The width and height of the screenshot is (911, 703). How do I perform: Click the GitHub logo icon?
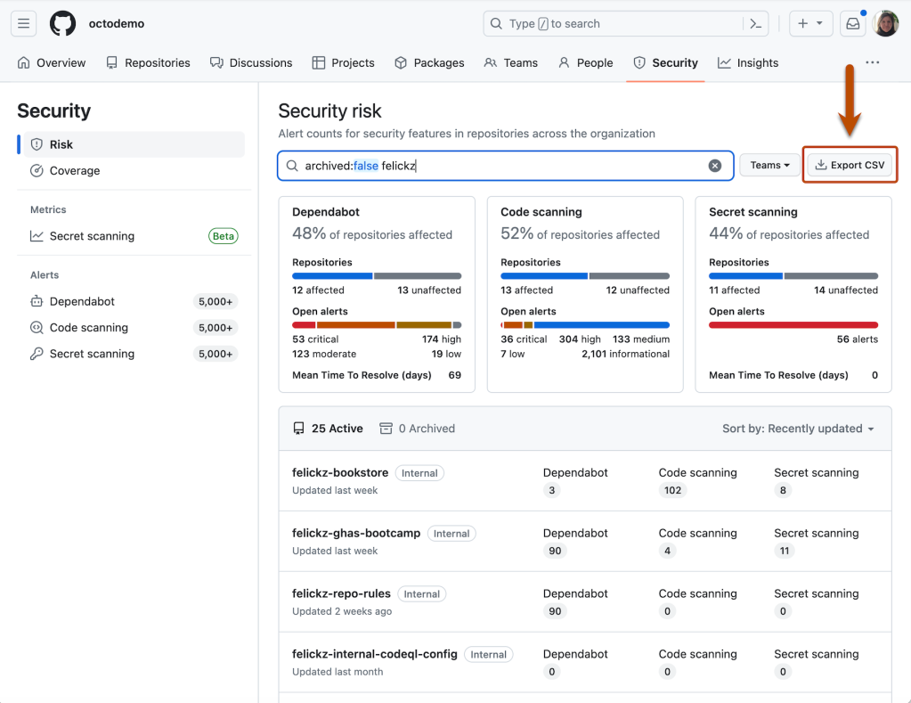pos(61,23)
